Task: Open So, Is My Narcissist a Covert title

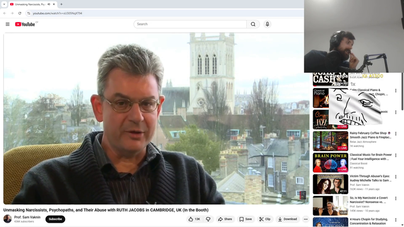Action: [x=369, y=200]
